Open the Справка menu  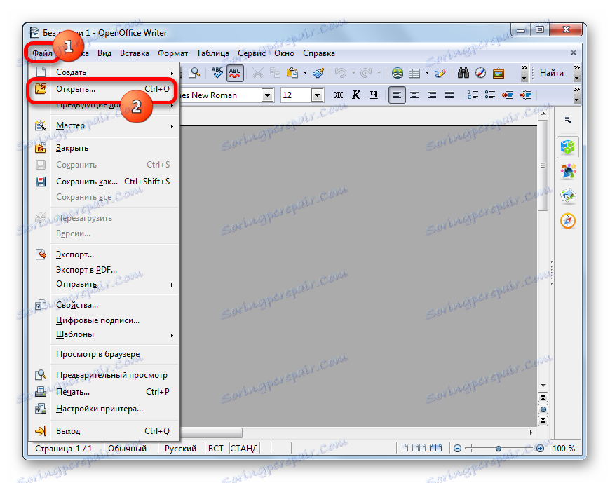[x=318, y=54]
